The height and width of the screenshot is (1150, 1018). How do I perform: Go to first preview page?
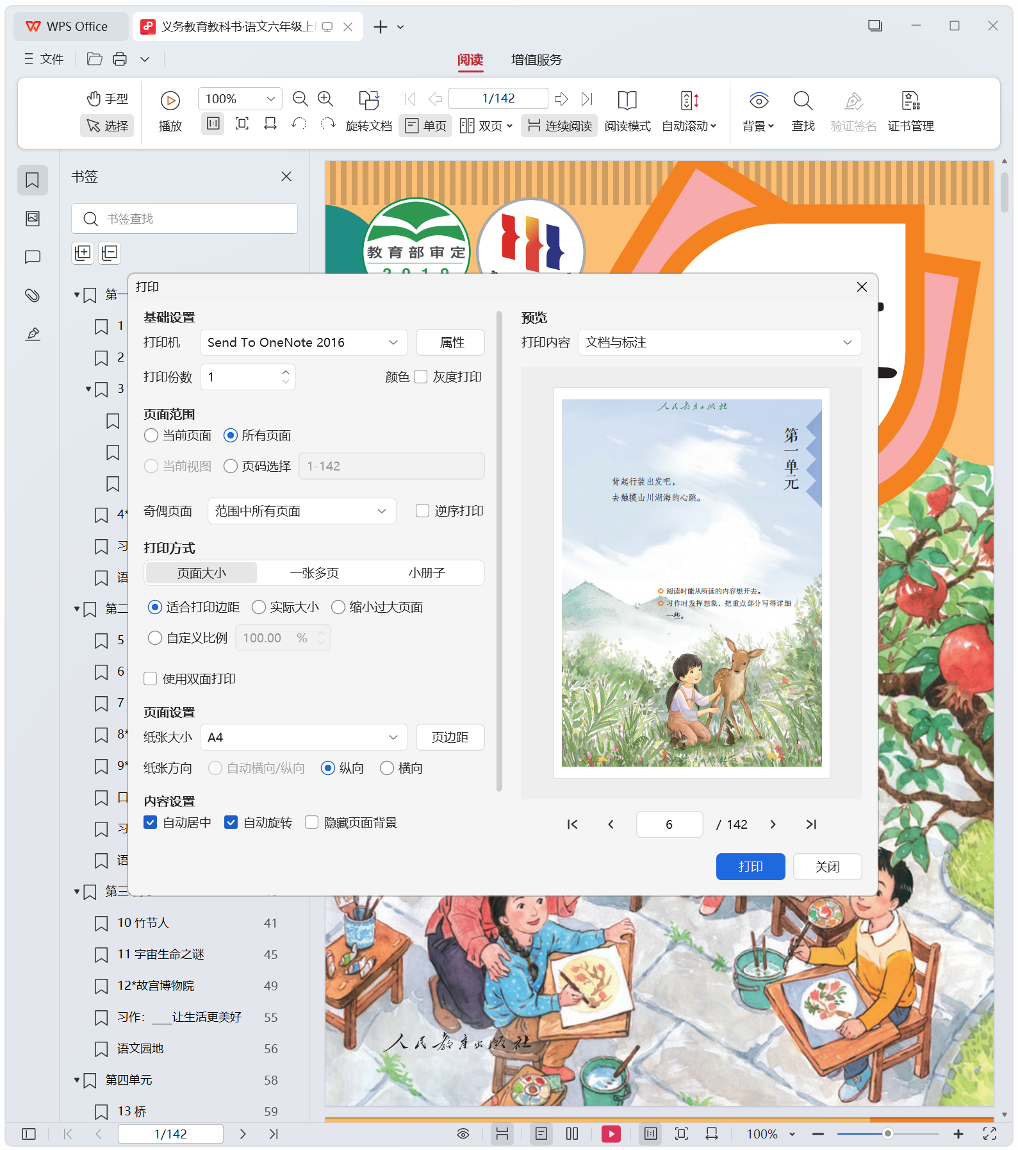click(573, 824)
